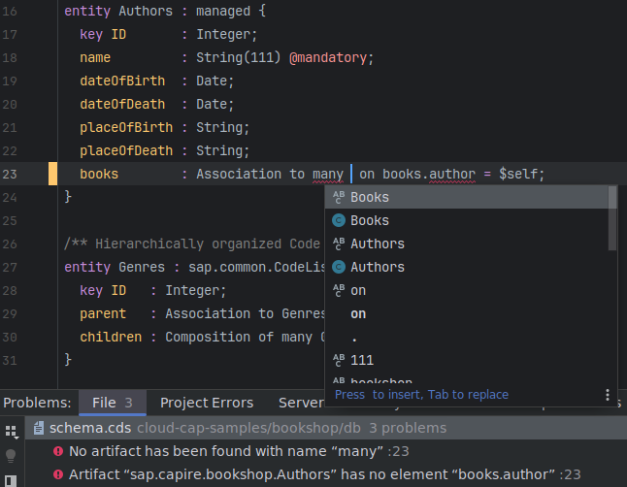Click the lightbulb quick-fix icon in sidebar

[11, 455]
